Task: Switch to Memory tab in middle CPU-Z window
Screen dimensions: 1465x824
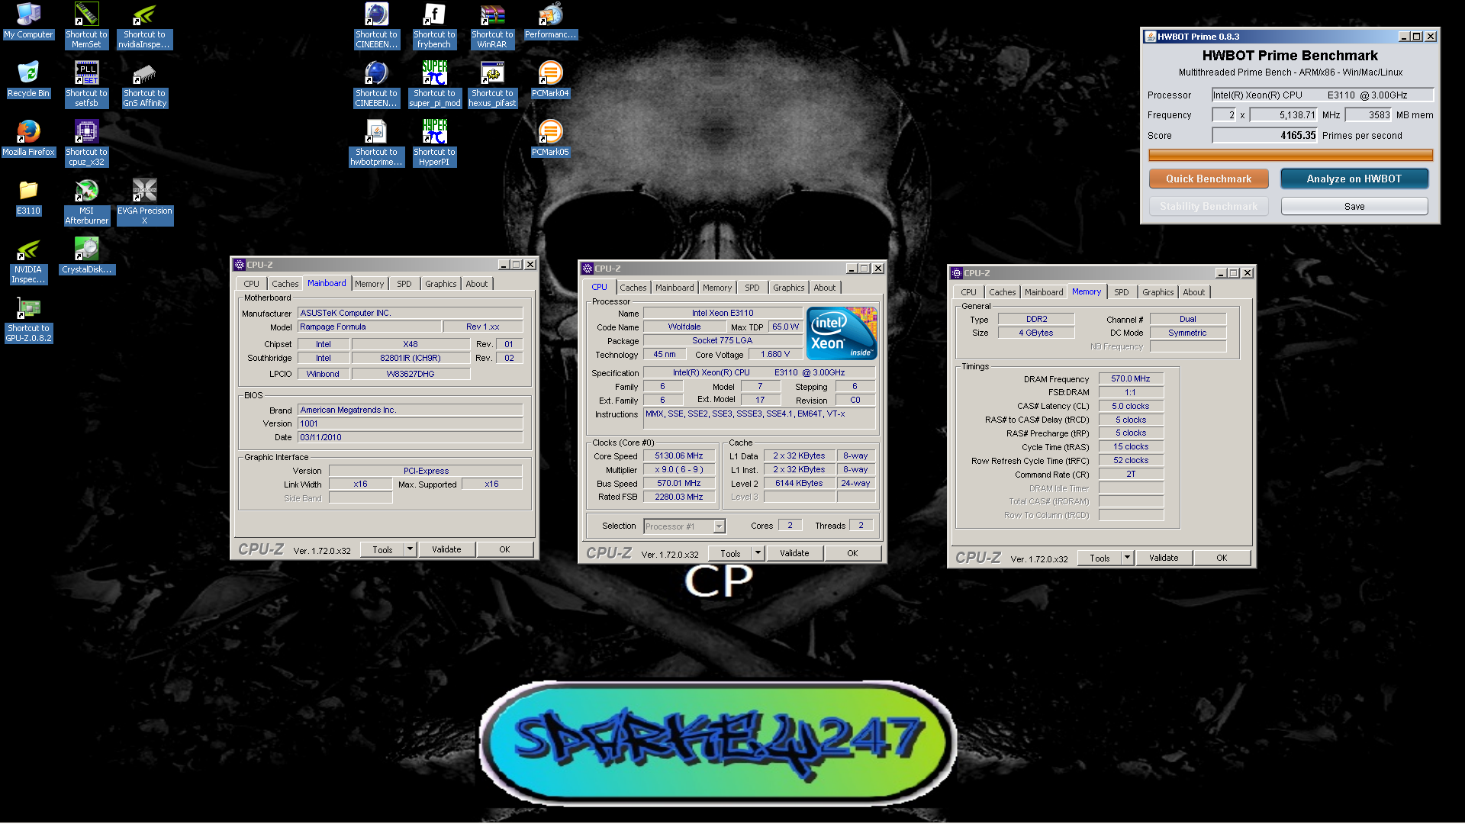Action: click(x=716, y=288)
